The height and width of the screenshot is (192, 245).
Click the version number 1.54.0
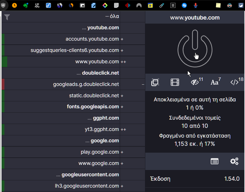tap(232, 179)
